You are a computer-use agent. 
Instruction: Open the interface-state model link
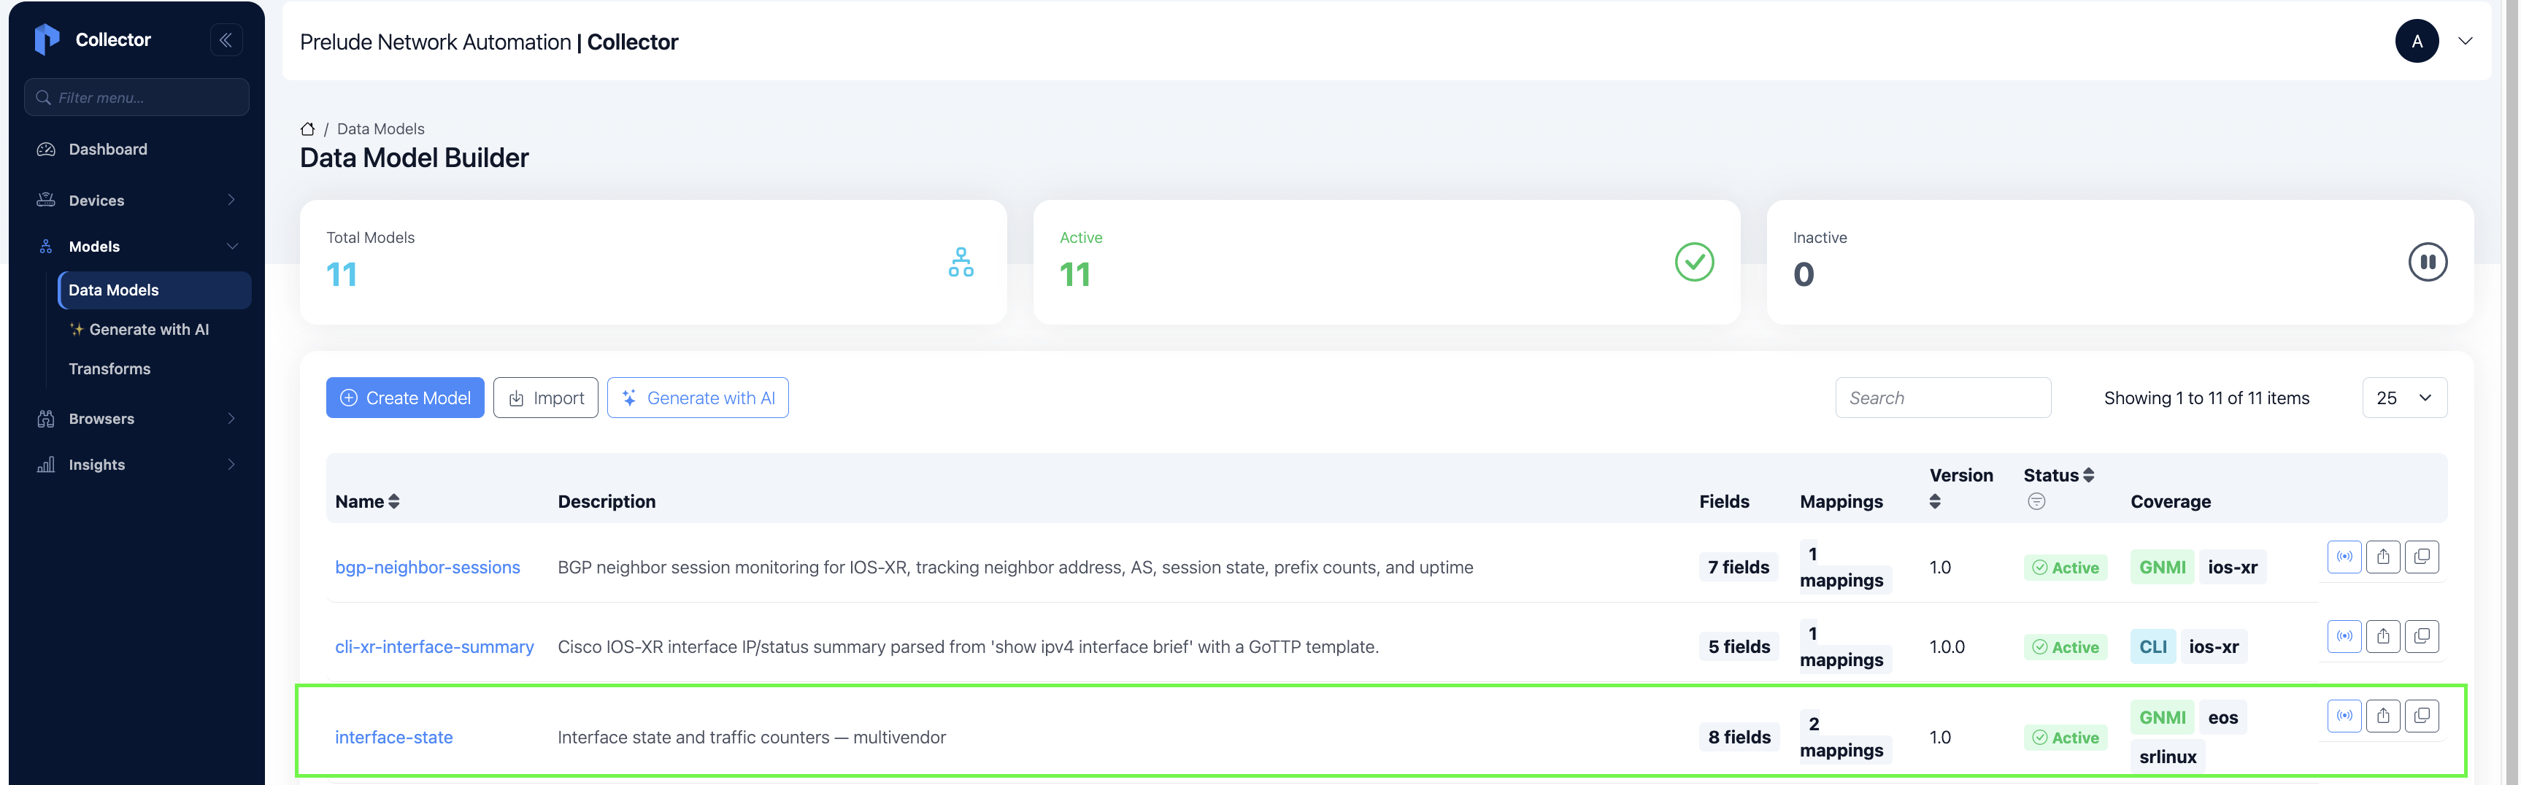[x=393, y=737]
